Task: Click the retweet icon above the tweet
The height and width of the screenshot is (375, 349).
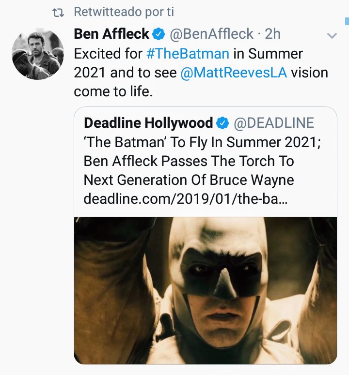Action: click(x=58, y=13)
